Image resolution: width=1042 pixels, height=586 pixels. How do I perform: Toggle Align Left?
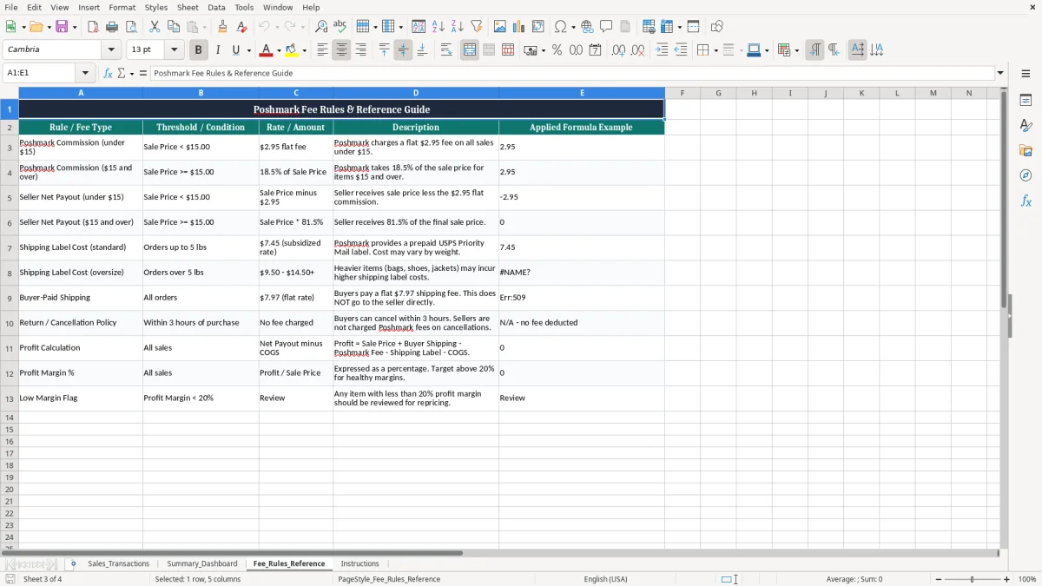point(322,50)
